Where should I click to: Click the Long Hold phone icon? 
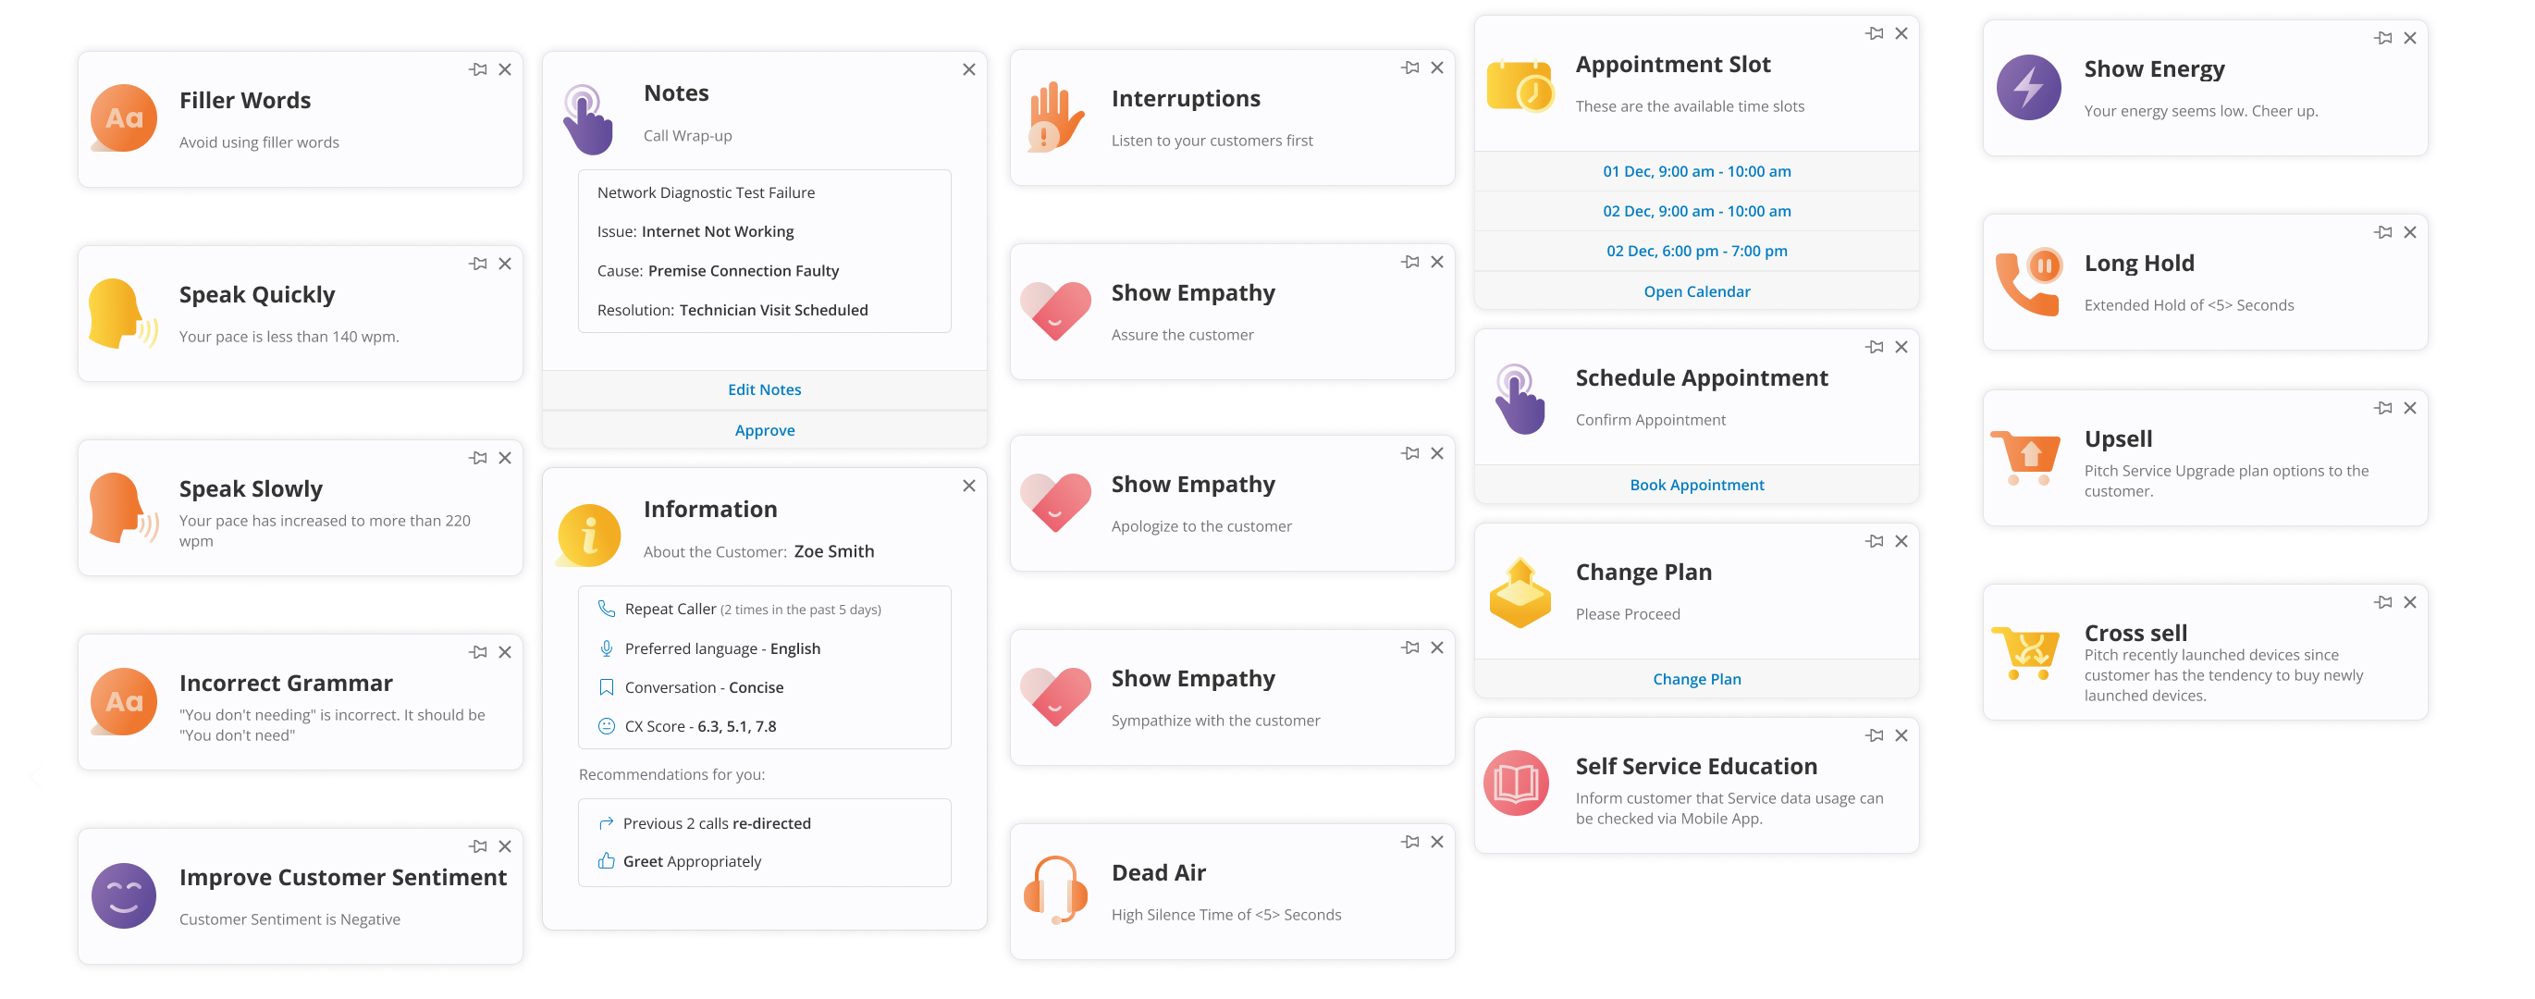click(2028, 282)
